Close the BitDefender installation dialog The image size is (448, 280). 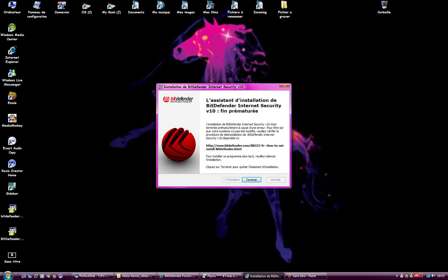(285, 86)
